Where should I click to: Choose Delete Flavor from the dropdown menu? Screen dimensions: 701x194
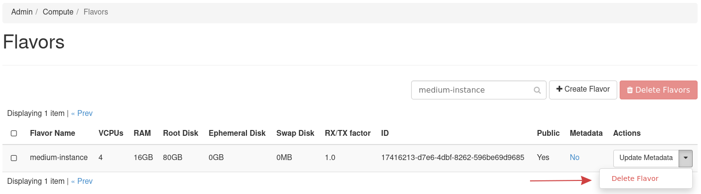click(635, 178)
